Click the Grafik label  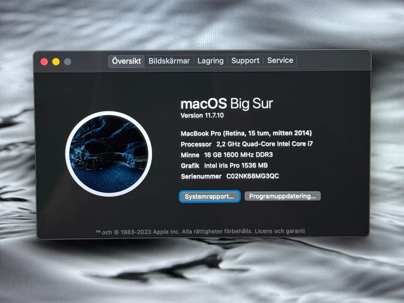(x=190, y=166)
